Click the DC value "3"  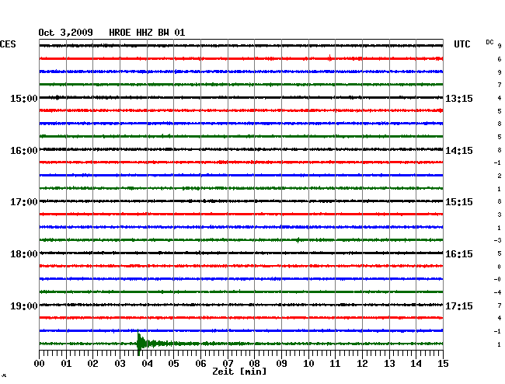pos(500,215)
